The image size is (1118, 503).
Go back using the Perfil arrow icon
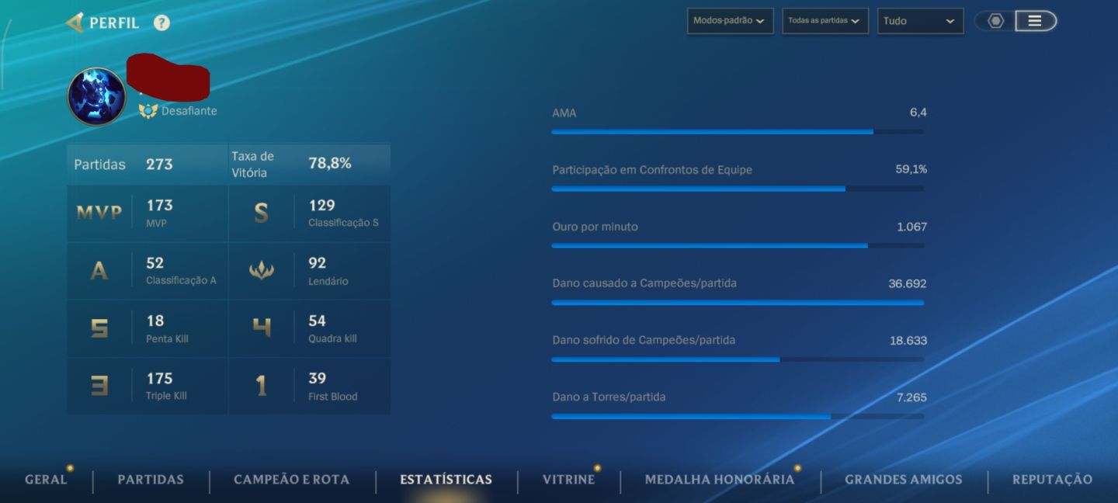click(75, 23)
